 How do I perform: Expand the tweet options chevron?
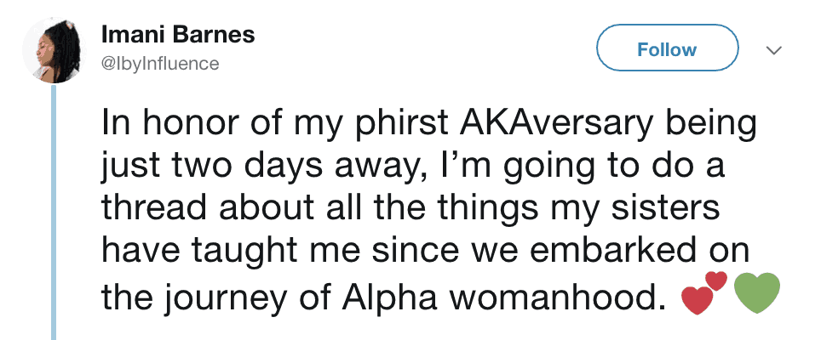click(x=774, y=51)
